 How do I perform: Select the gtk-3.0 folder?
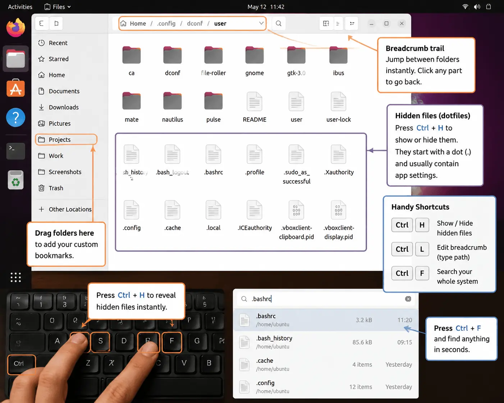[296, 60]
